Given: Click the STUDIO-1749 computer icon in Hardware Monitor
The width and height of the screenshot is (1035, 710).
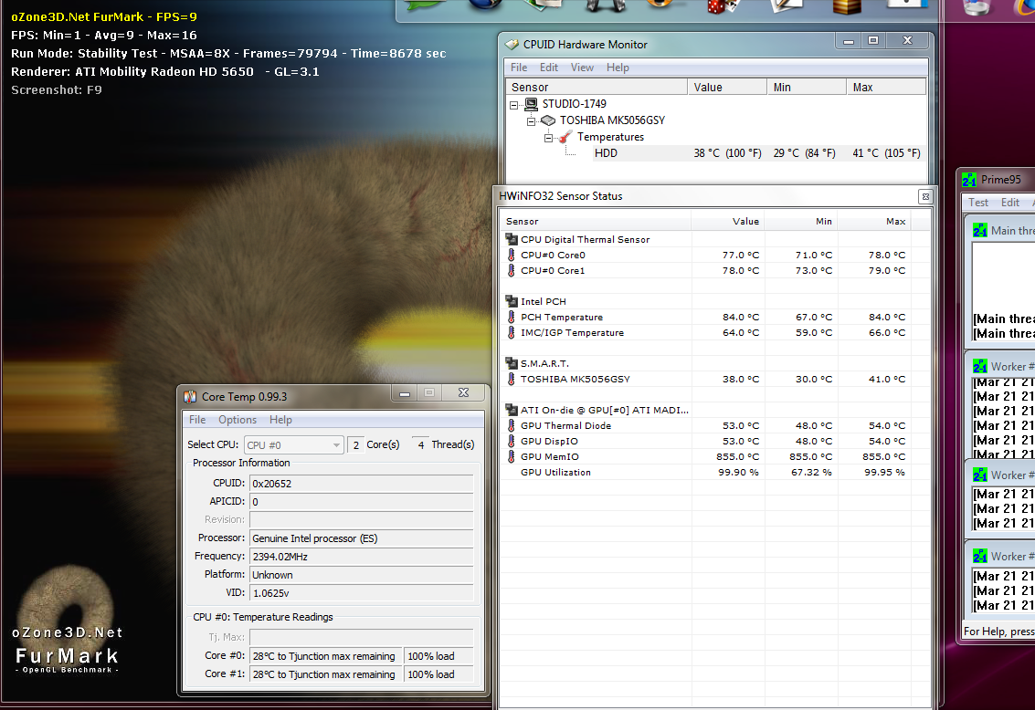Looking at the screenshot, I should pyautogui.click(x=532, y=103).
